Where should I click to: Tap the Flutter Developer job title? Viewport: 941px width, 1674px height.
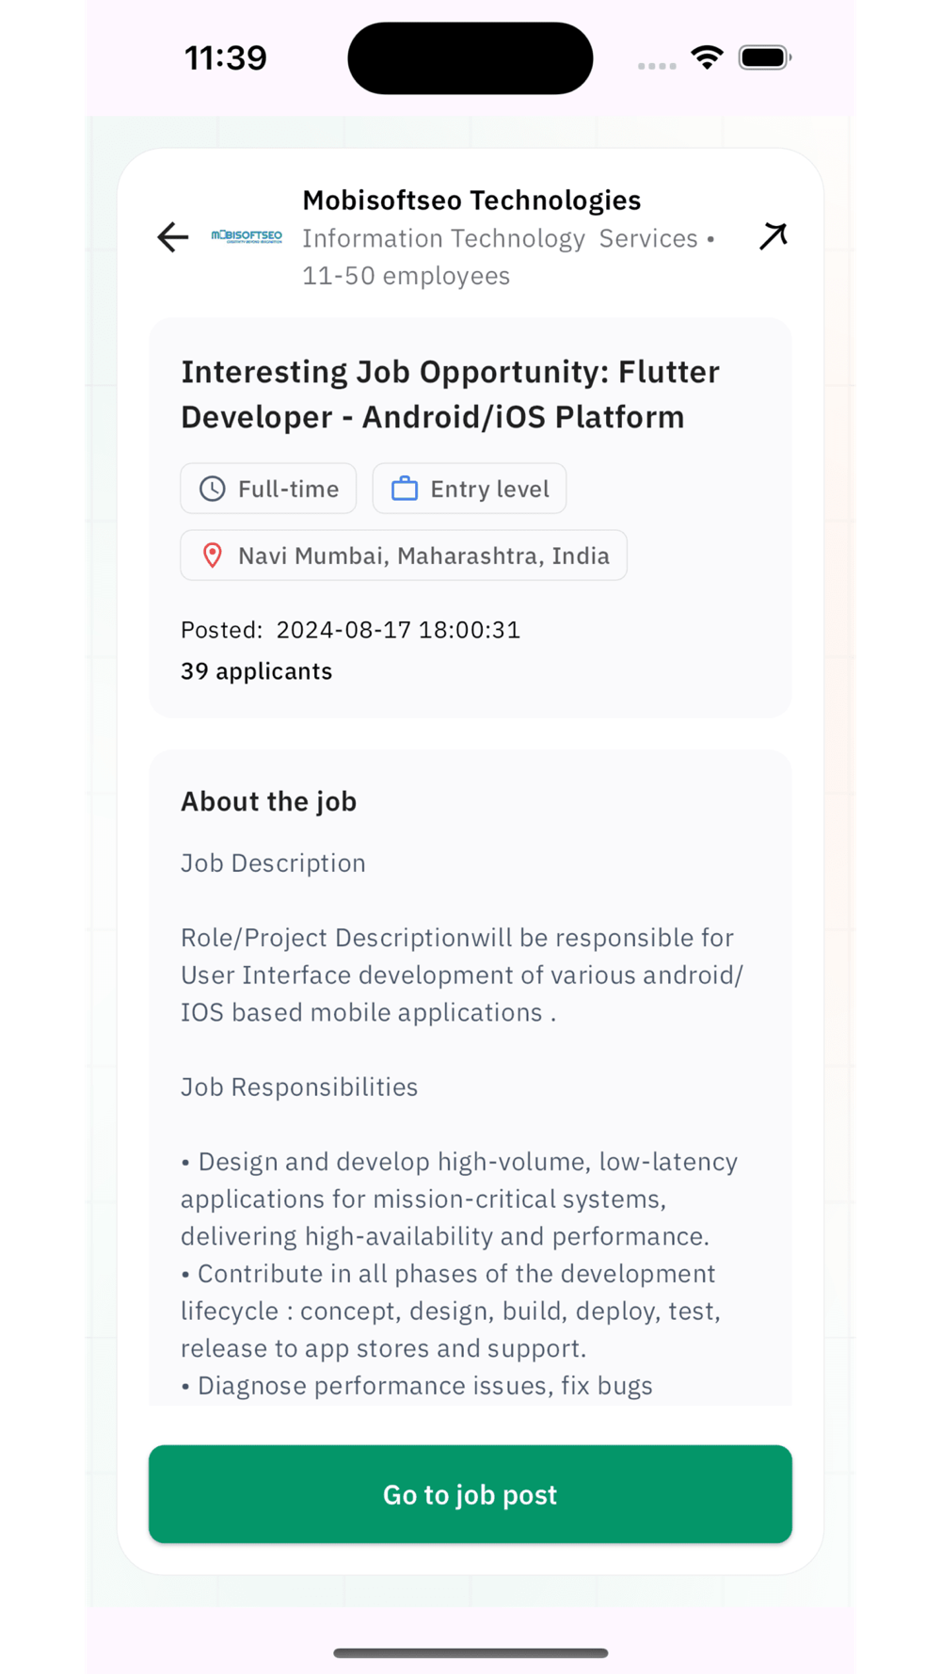(x=451, y=394)
